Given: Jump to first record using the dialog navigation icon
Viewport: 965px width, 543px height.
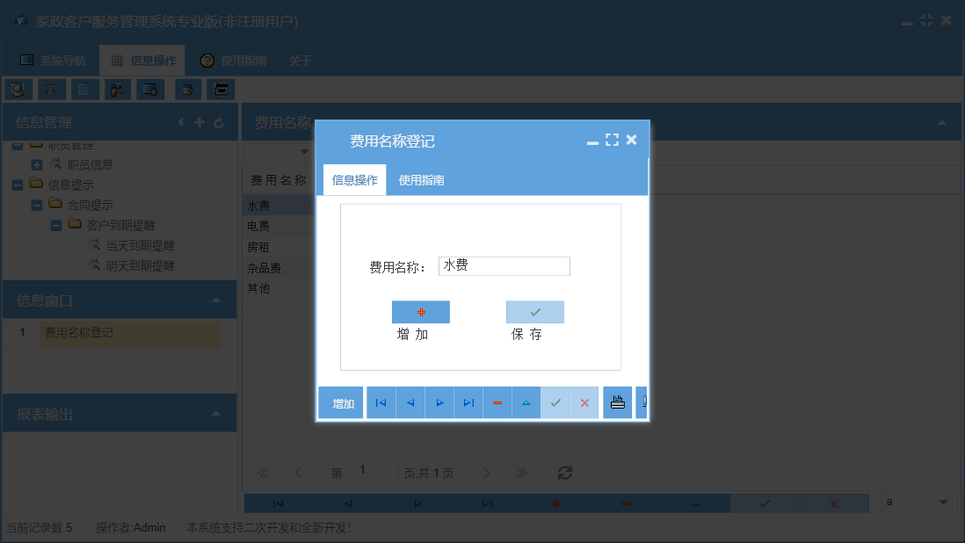Looking at the screenshot, I should 381,402.
